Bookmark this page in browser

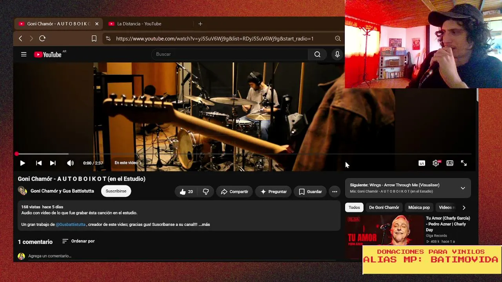coord(94,38)
